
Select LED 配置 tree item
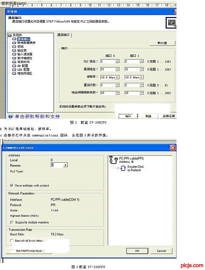pos(23,70)
